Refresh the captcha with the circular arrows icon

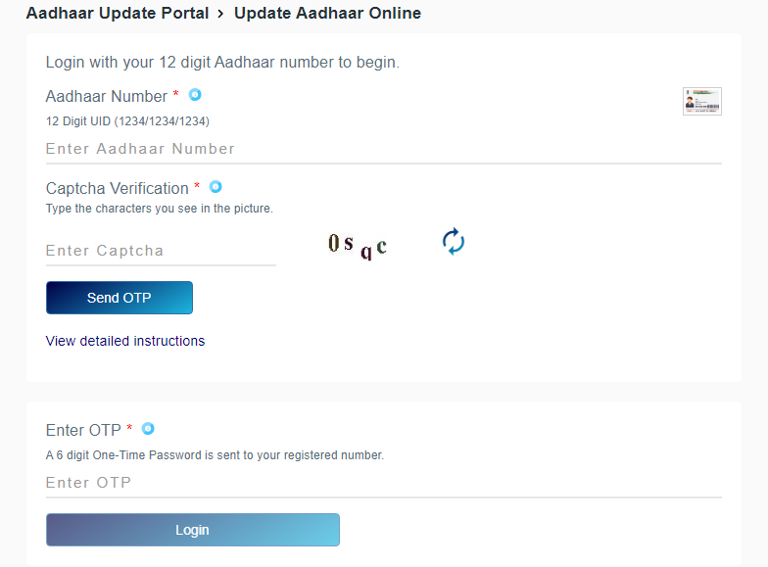coord(453,241)
